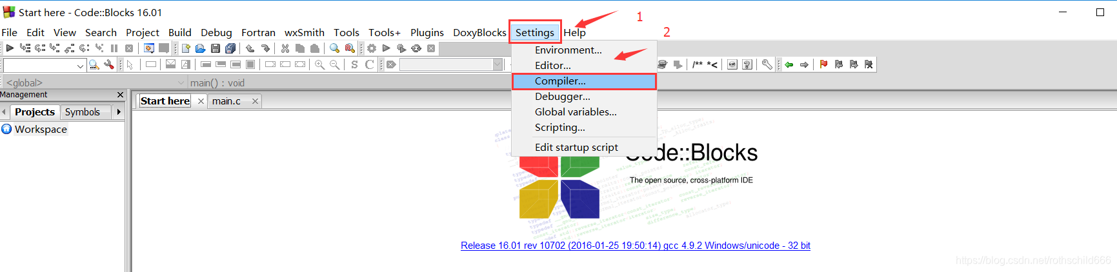Open the DoxyBlocks menu
This screenshot has width=1117, height=272.
coord(479,32)
